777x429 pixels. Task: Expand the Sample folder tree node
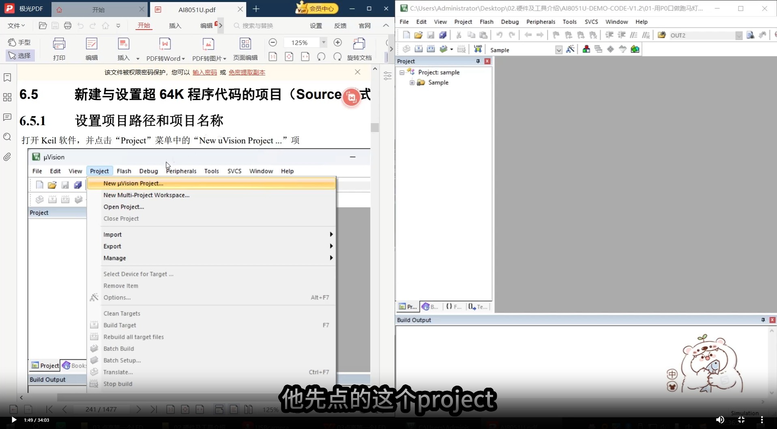412,83
